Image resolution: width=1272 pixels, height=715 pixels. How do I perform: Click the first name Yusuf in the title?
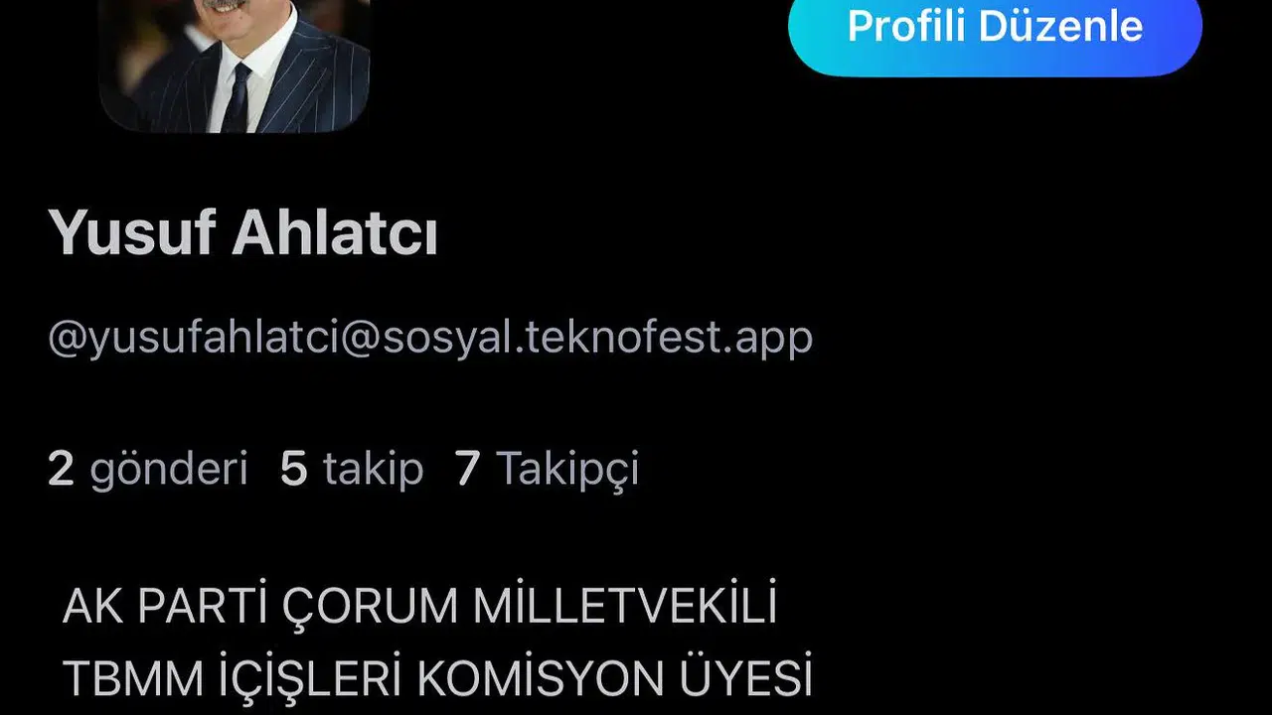[x=131, y=235]
